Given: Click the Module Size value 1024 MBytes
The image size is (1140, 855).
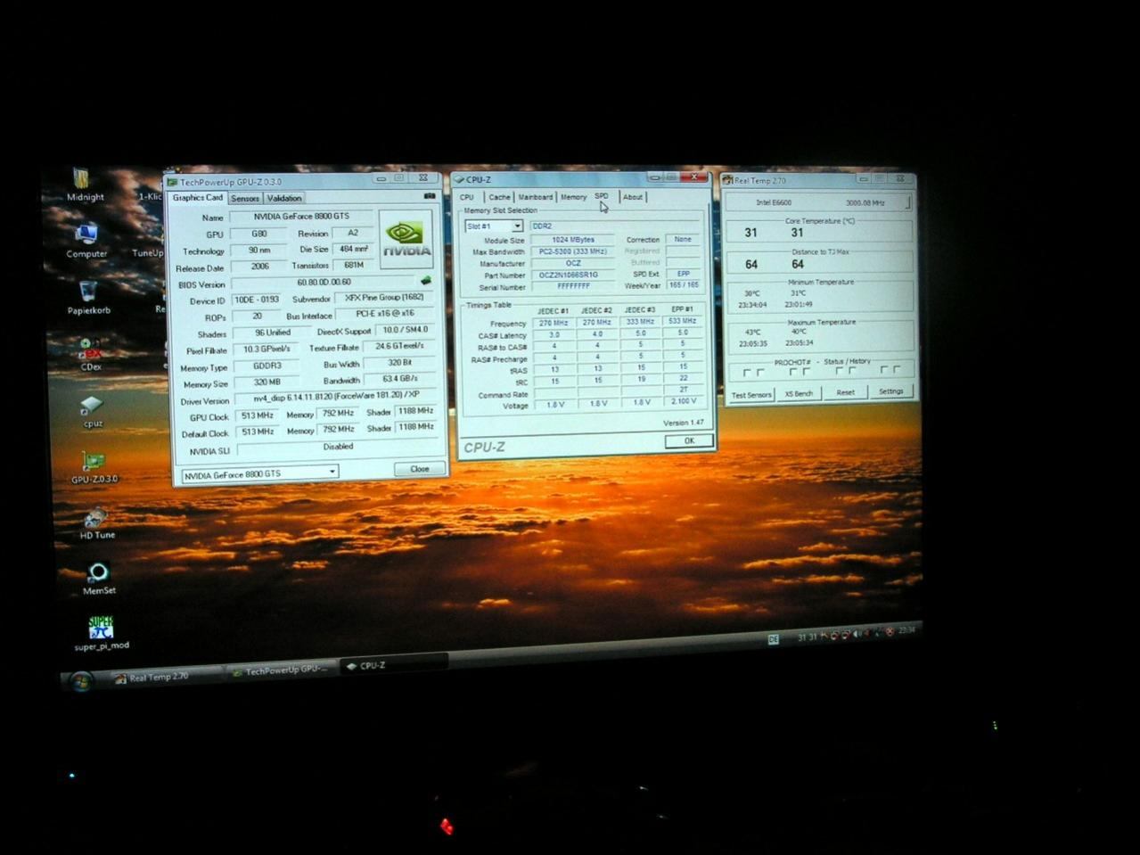Looking at the screenshot, I should coord(572,240).
